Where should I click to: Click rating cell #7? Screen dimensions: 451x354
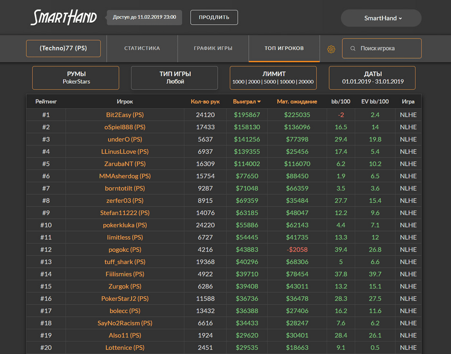(x=46, y=188)
